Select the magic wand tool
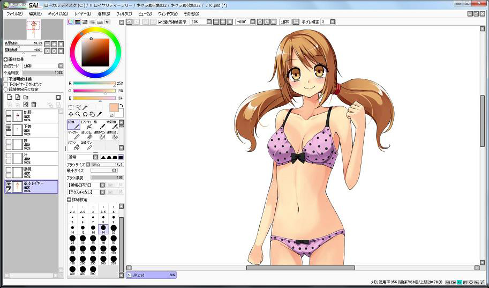Viewport: 489px width, 288px height. click(x=85, y=107)
